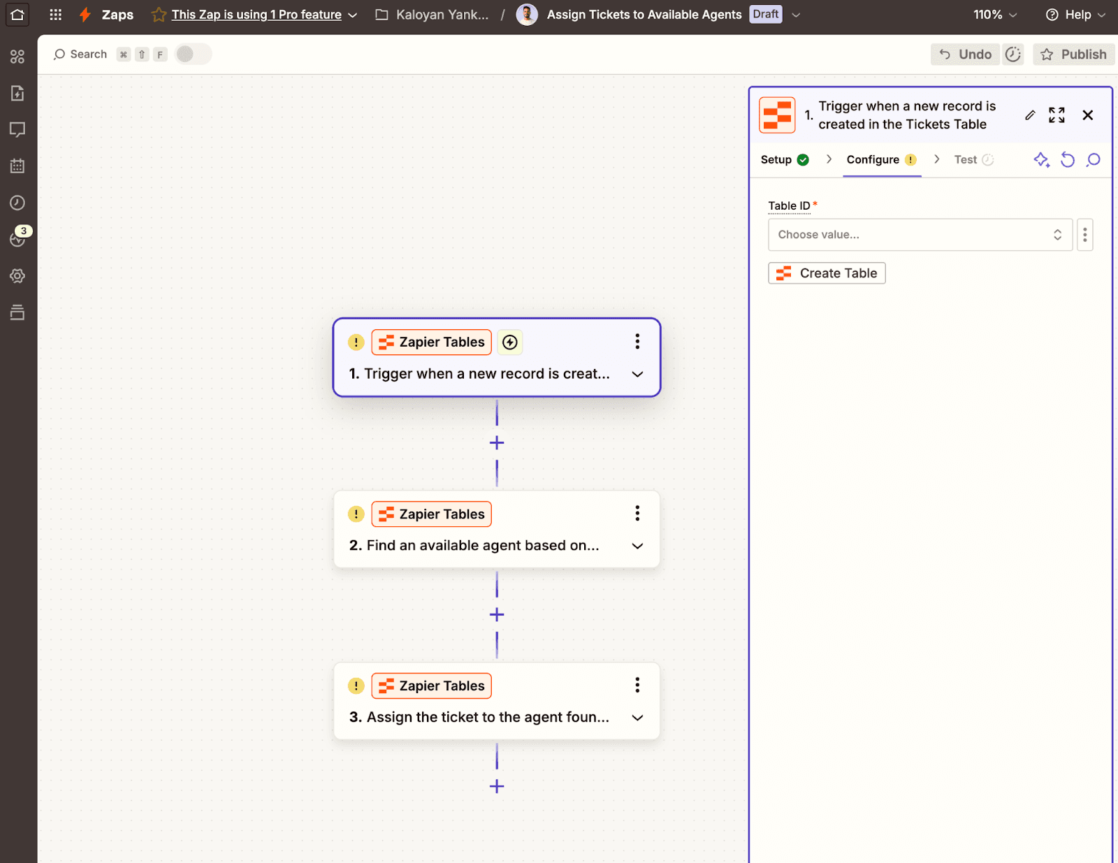Expand the step panel to fullscreen
The width and height of the screenshot is (1118, 863).
tap(1057, 115)
